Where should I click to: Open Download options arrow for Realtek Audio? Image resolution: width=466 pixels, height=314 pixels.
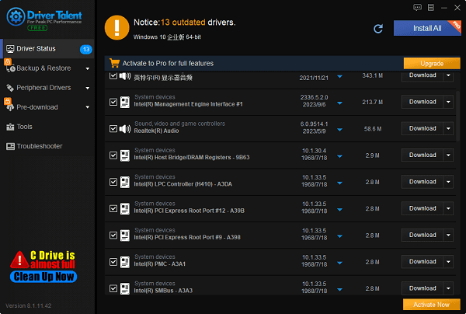[x=448, y=129]
